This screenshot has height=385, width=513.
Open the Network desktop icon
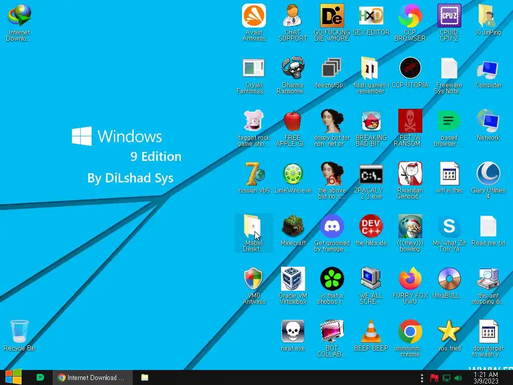point(488,126)
